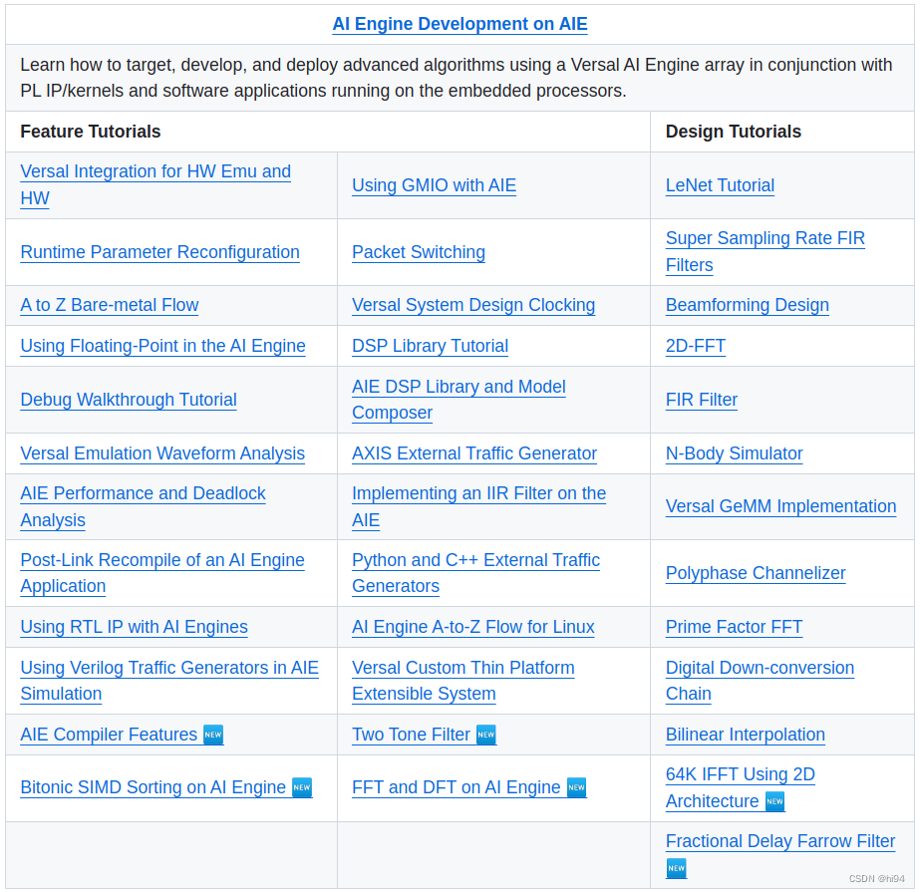Open Using RTL IP with AI Engines
Viewport: 920px width, 892px height.
tap(134, 627)
